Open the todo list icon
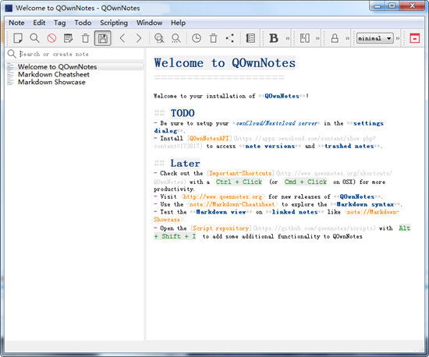The height and width of the screenshot is (357, 429). point(250,38)
